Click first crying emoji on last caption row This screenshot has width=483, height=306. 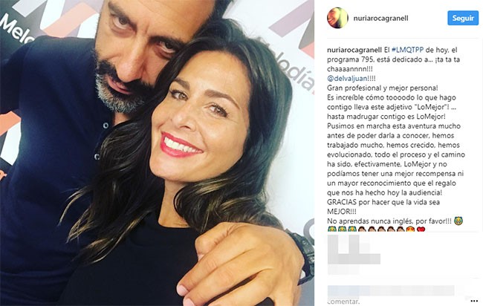(331, 229)
